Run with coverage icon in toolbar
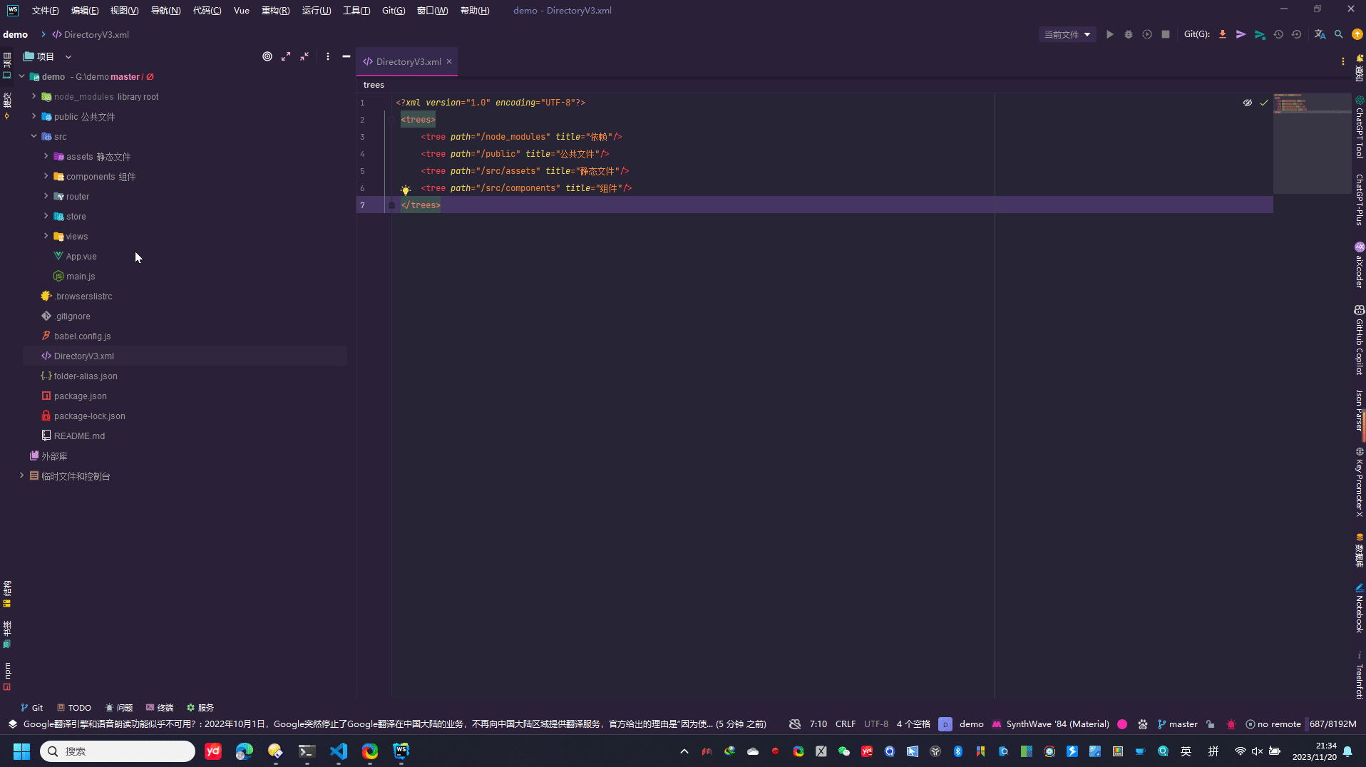The width and height of the screenshot is (1366, 767). [x=1147, y=34]
